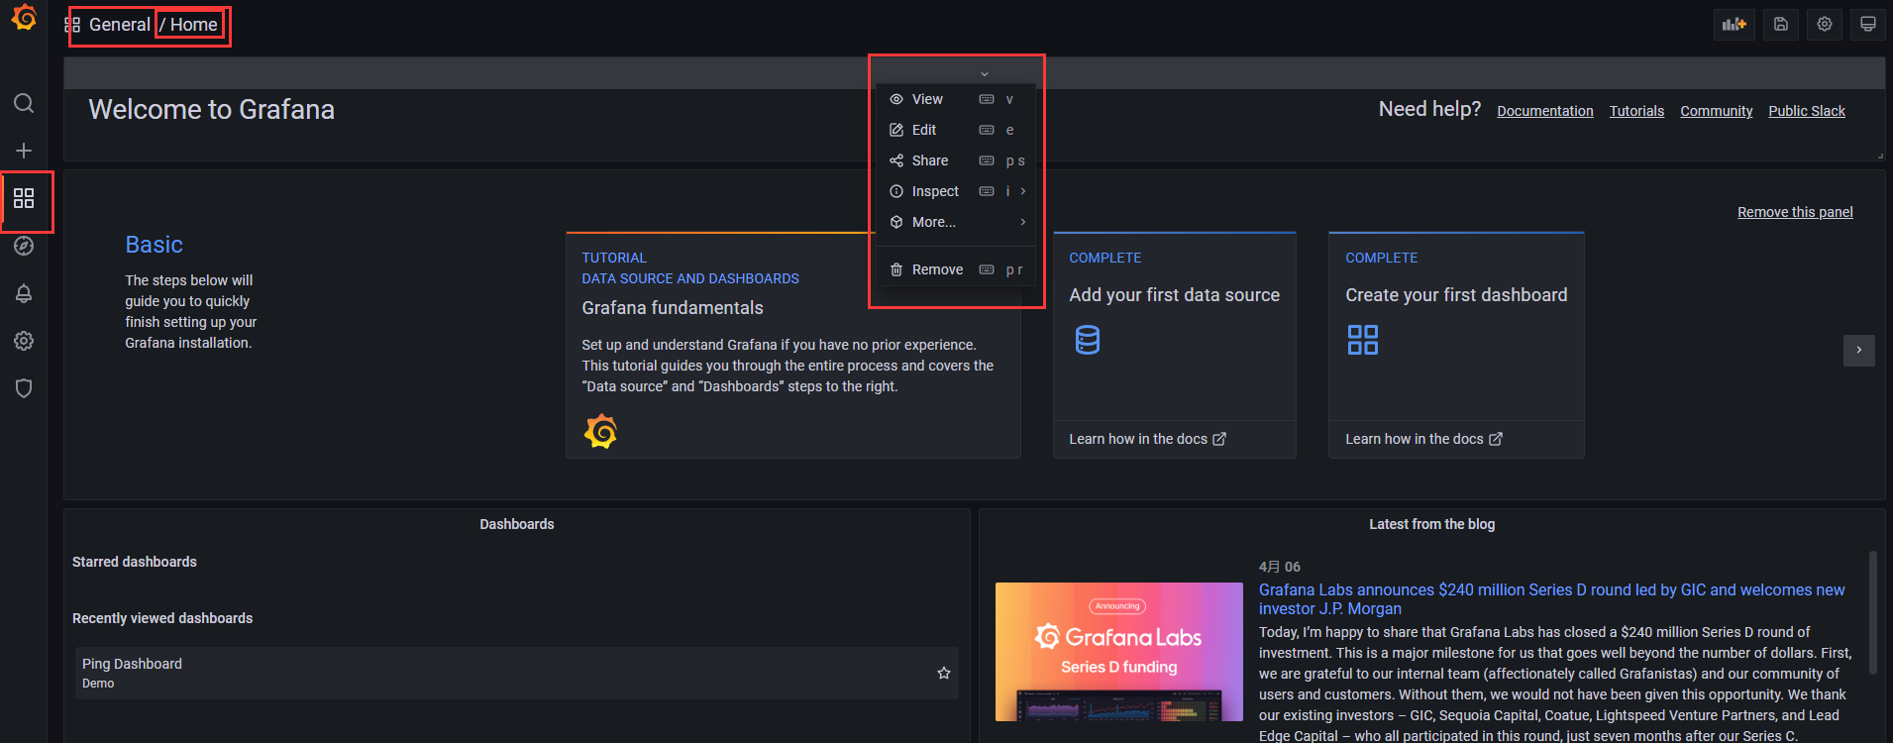This screenshot has height=743, width=1893.
Task: Click the Create your first dashboard card title
Action: tap(1456, 295)
